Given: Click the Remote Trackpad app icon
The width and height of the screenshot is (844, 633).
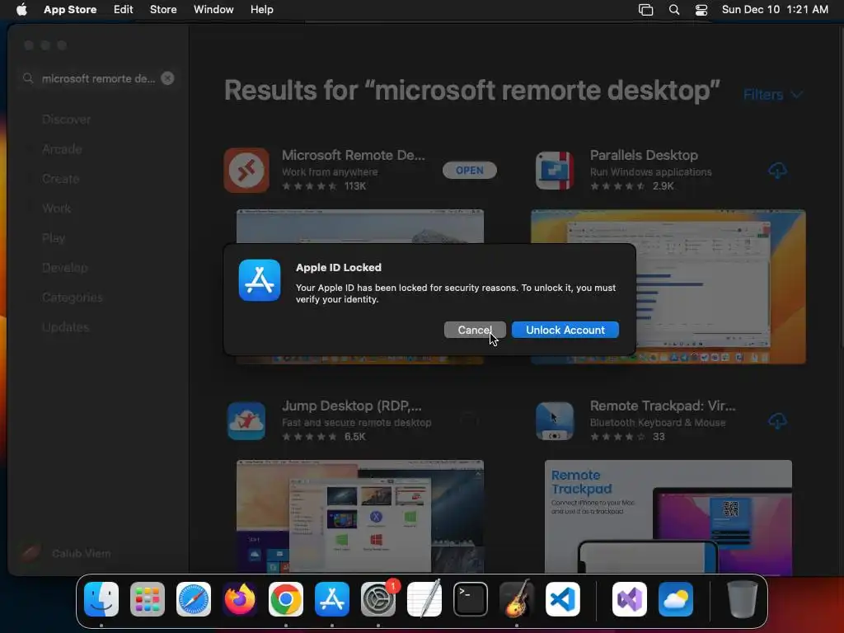Looking at the screenshot, I should [555, 421].
